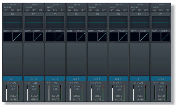This screenshot has width=179, height=105.
Task: Solo channel CH 5
Action: click(x=98, y=96)
